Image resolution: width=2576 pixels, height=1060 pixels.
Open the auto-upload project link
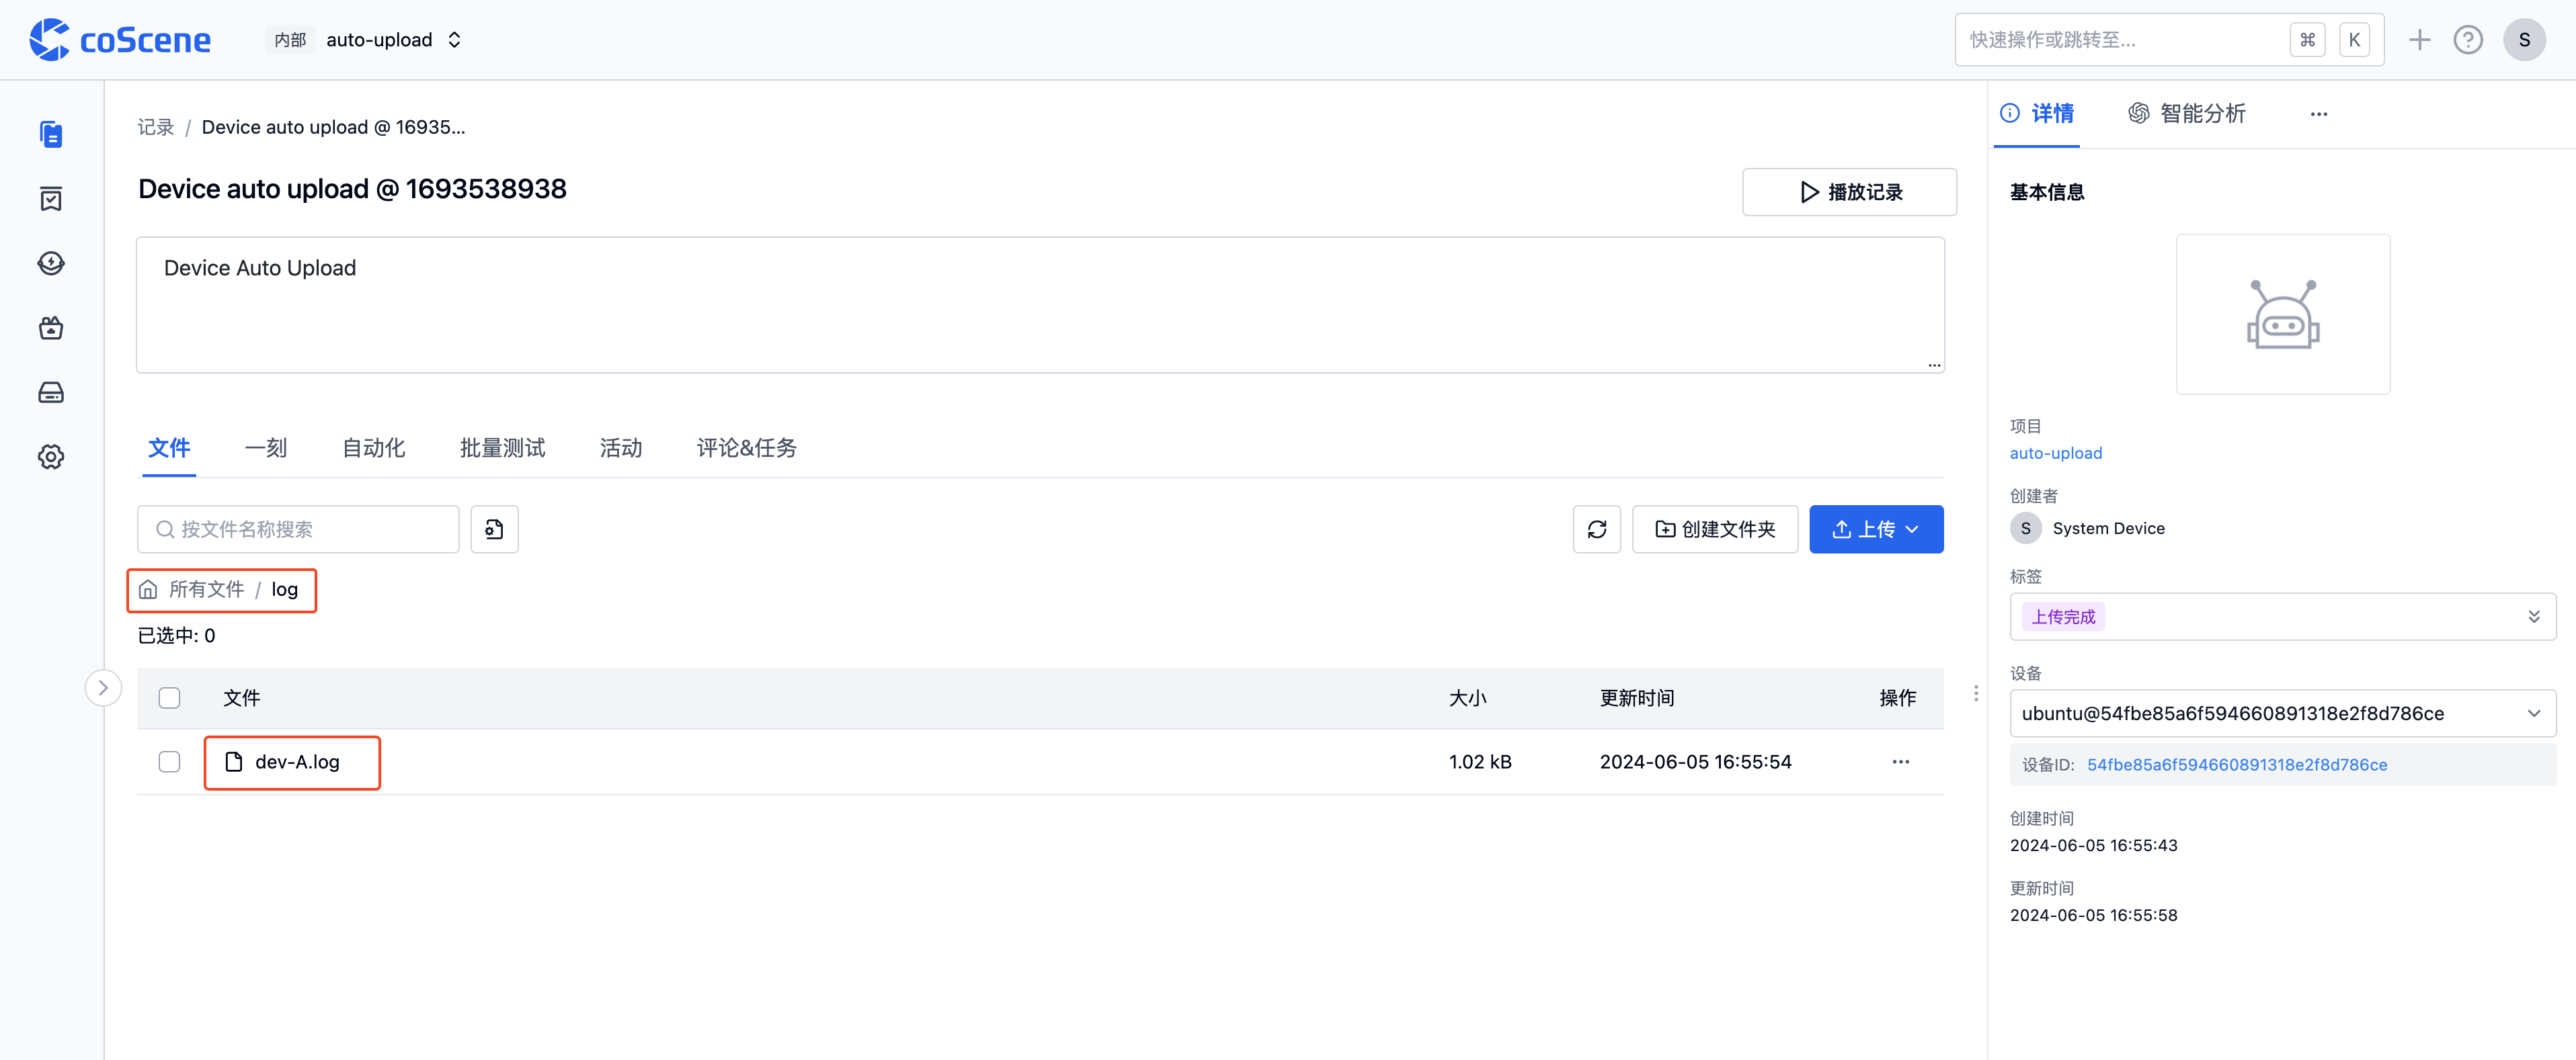(x=2056, y=453)
